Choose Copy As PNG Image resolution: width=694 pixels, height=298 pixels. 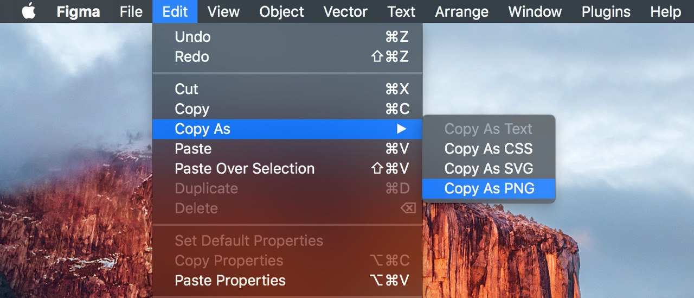pos(489,188)
